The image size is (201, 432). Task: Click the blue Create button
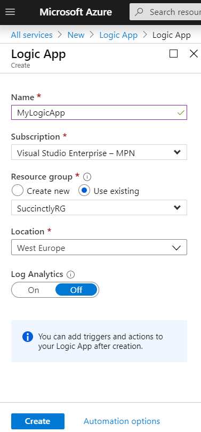tap(38, 421)
